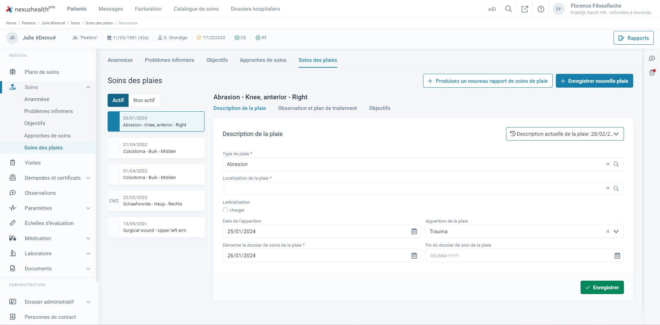Open the FF user avatar
This screenshot has width=660, height=325.
click(559, 9)
